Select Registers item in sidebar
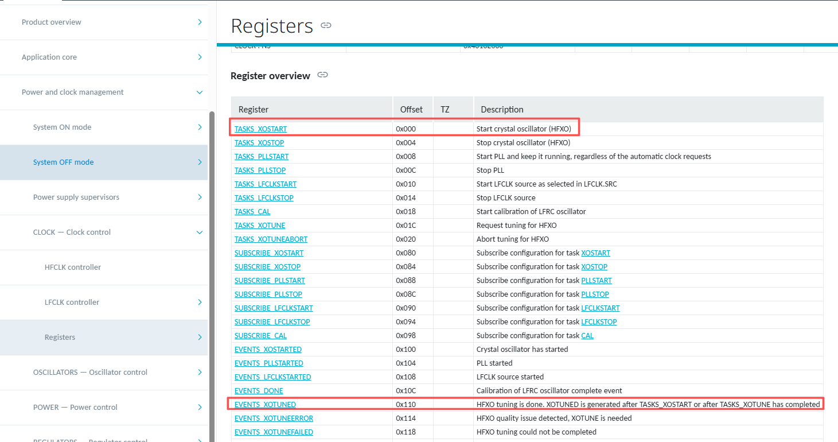The width and height of the screenshot is (838, 442). tap(60, 337)
